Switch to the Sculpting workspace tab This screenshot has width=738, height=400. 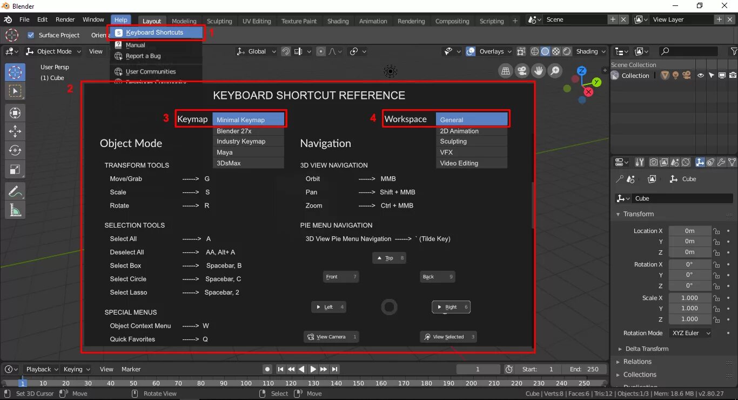tap(219, 21)
